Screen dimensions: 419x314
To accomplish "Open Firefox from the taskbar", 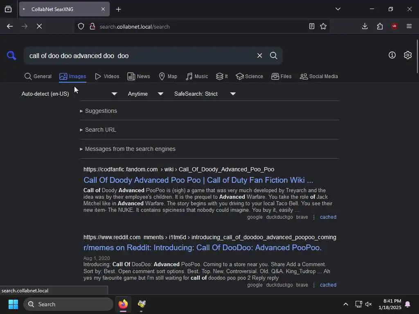I will pyautogui.click(x=123, y=304).
